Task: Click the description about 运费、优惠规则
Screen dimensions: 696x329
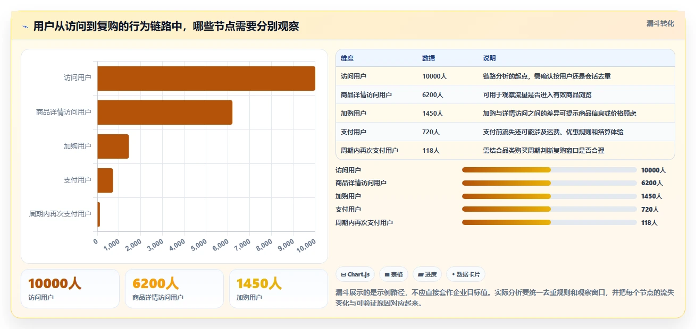Action: coord(553,132)
